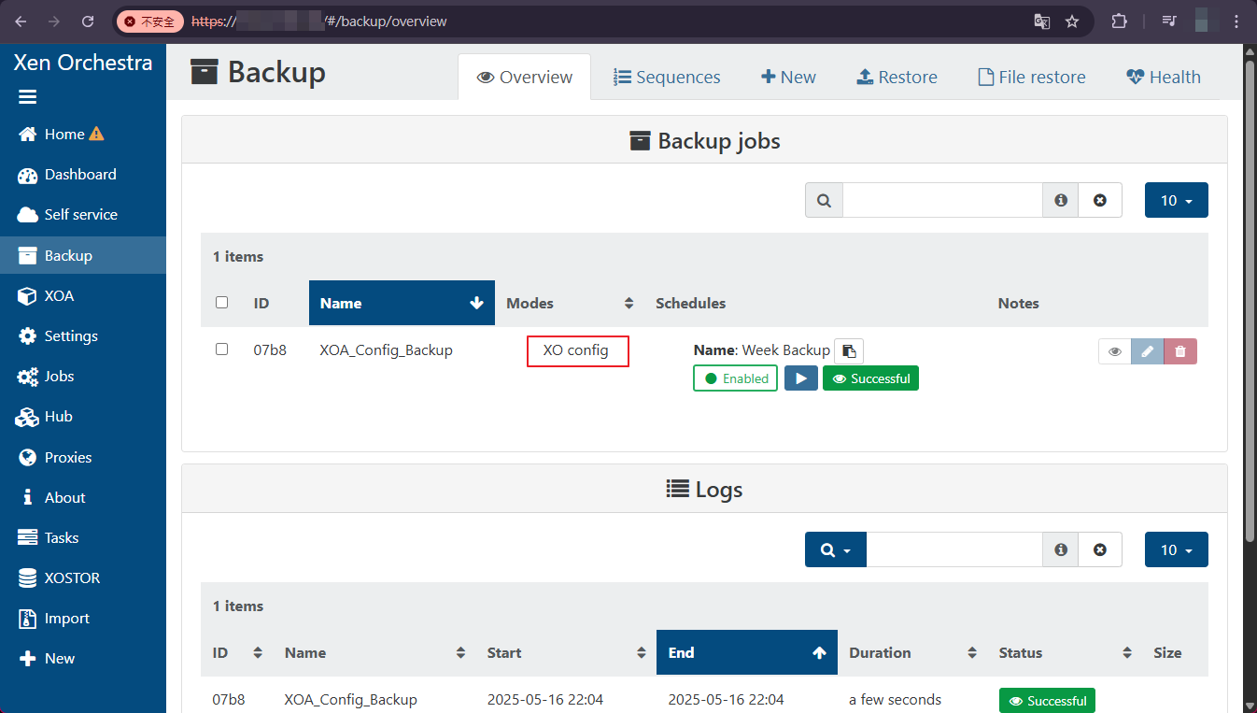The width and height of the screenshot is (1257, 713).
Task: Click Xen Orchestra logo title
Action: [83, 63]
